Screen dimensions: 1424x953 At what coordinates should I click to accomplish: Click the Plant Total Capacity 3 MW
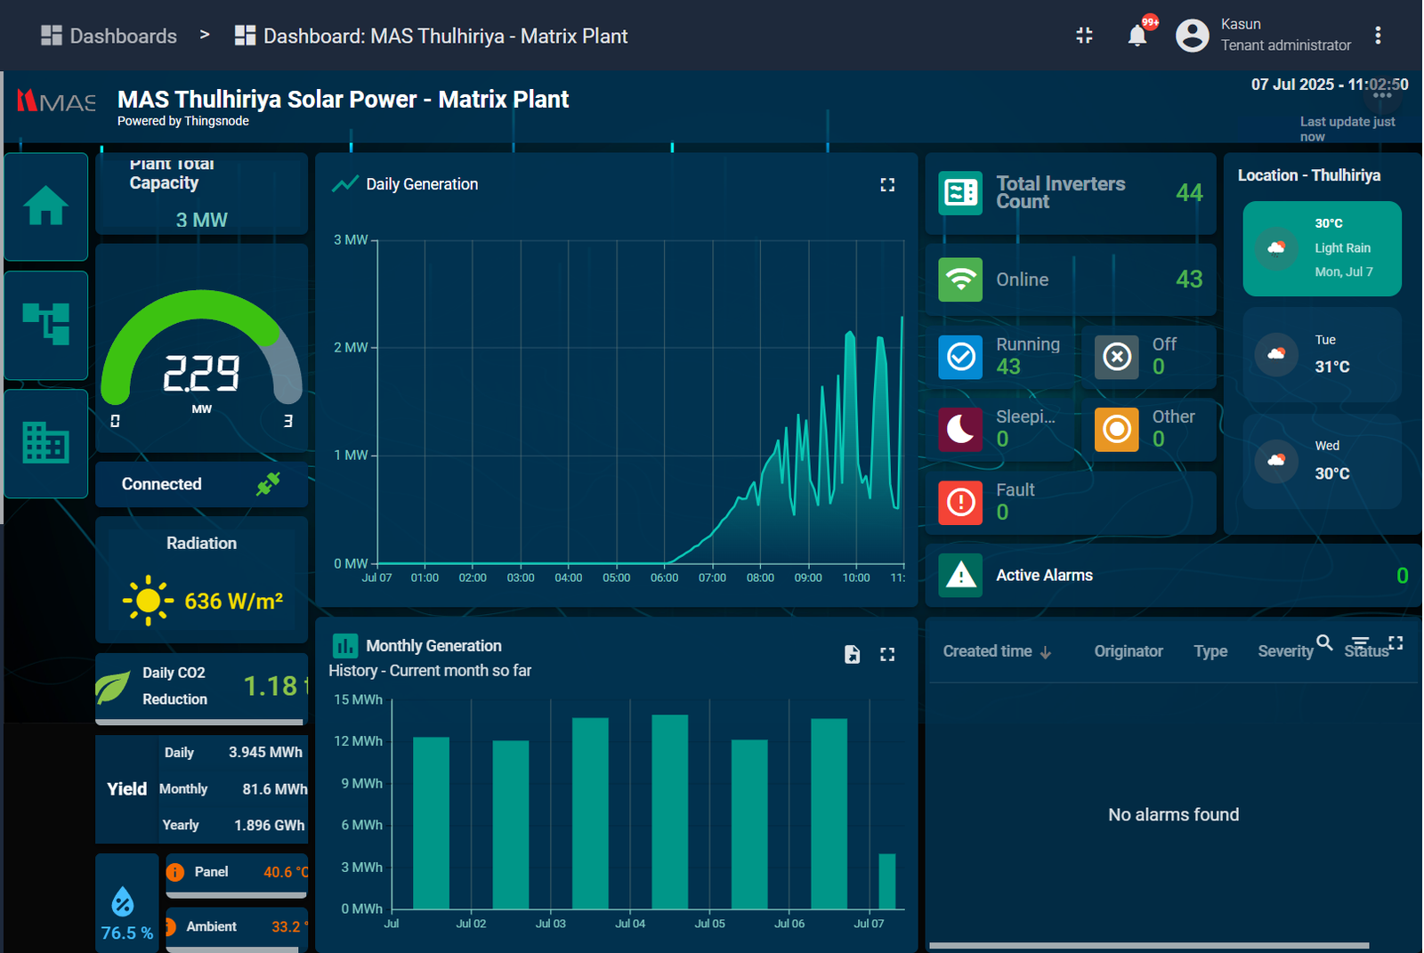[201, 220]
